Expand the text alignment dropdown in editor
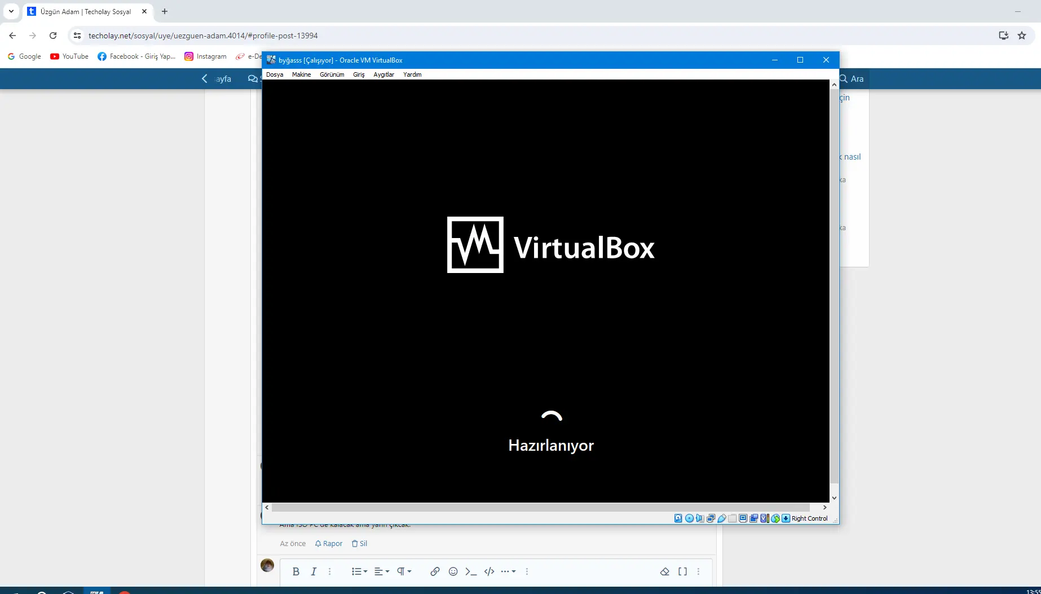This screenshot has width=1041, height=594. 382,571
